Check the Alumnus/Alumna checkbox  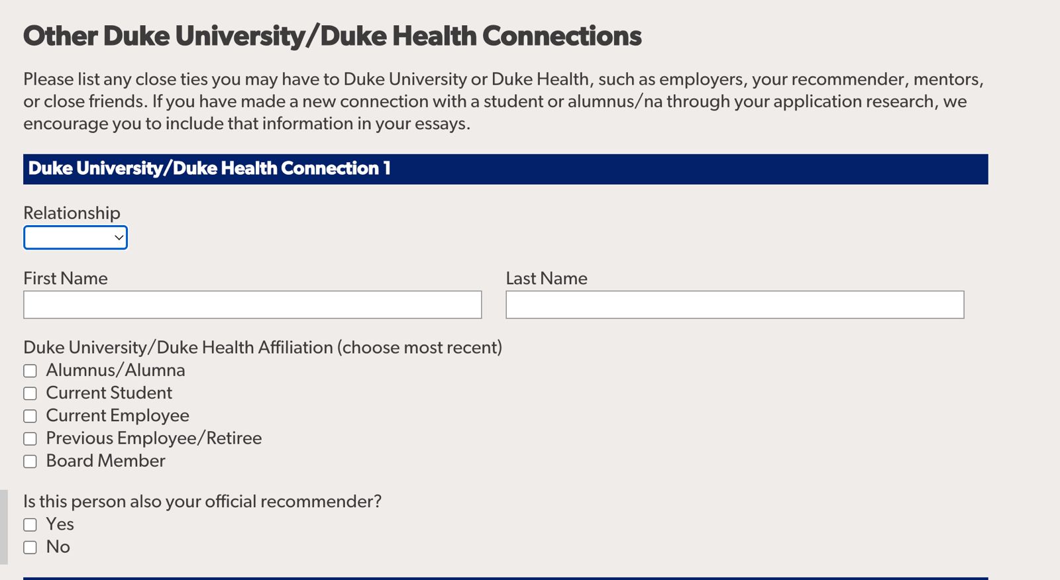pyautogui.click(x=30, y=371)
